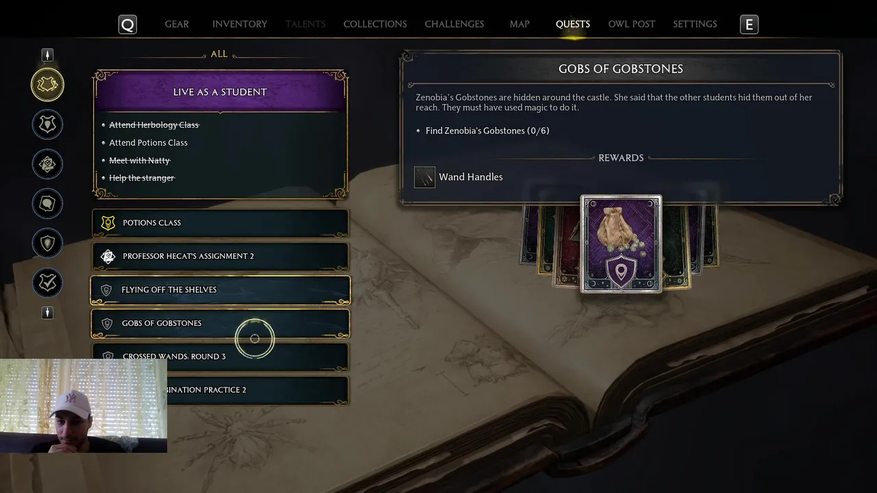Open the Collections tab
This screenshot has width=877, height=493.
tap(375, 24)
